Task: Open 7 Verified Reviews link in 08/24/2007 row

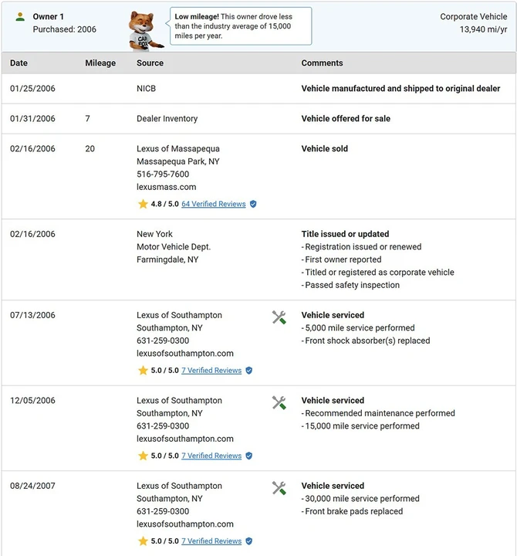Action: 211,541
